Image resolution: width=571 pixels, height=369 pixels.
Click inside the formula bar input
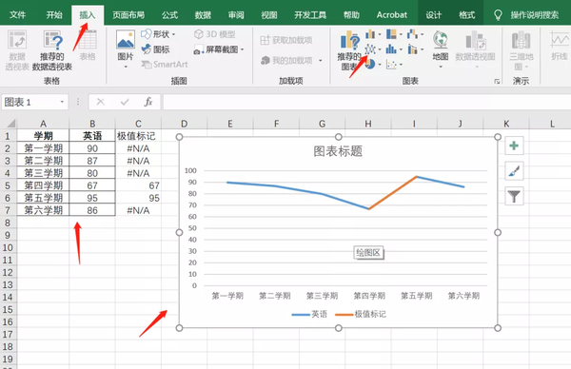pyautogui.click(x=366, y=102)
